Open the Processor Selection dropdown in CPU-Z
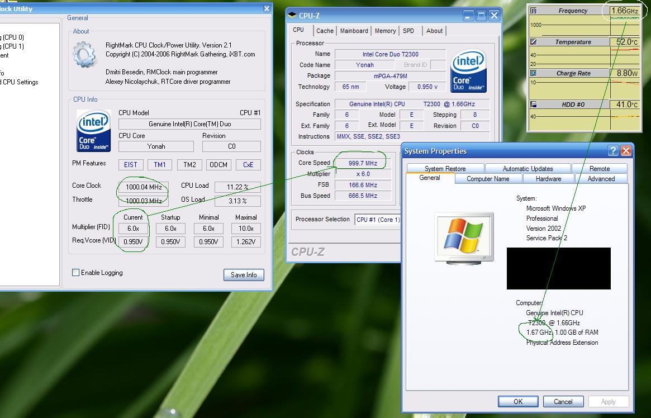Viewport: 651px width, 418px height. coord(378,220)
